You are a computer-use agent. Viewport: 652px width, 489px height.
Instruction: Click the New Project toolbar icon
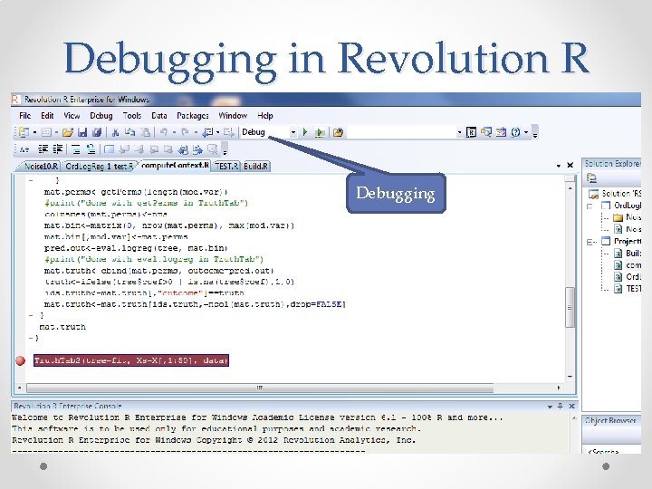click(x=24, y=132)
